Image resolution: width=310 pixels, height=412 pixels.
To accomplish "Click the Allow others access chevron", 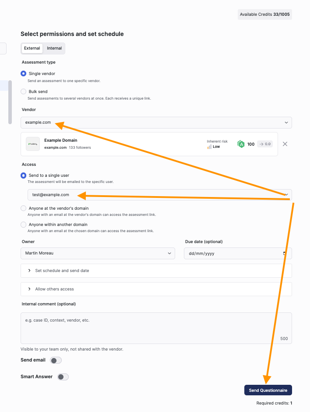I will [x=29, y=289].
